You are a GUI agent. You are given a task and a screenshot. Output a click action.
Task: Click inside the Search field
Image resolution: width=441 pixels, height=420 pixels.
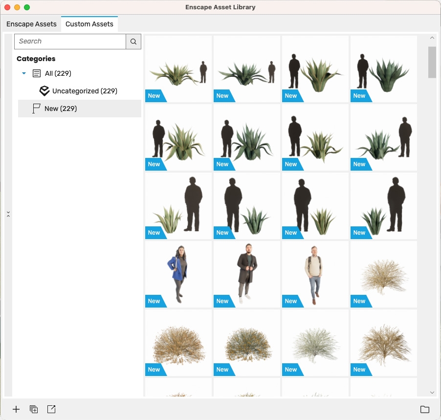(x=68, y=41)
